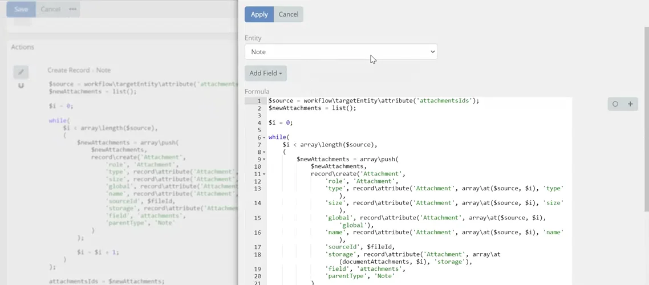
Task: Open the three-dots menu next to Cancel
Action: 73,9
